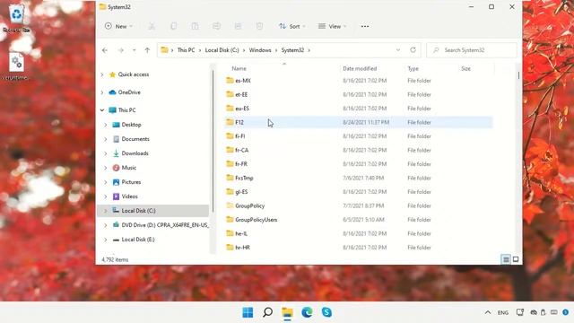Open the Sort dropdown
Screen dimensions: 574x323
coord(291,26)
